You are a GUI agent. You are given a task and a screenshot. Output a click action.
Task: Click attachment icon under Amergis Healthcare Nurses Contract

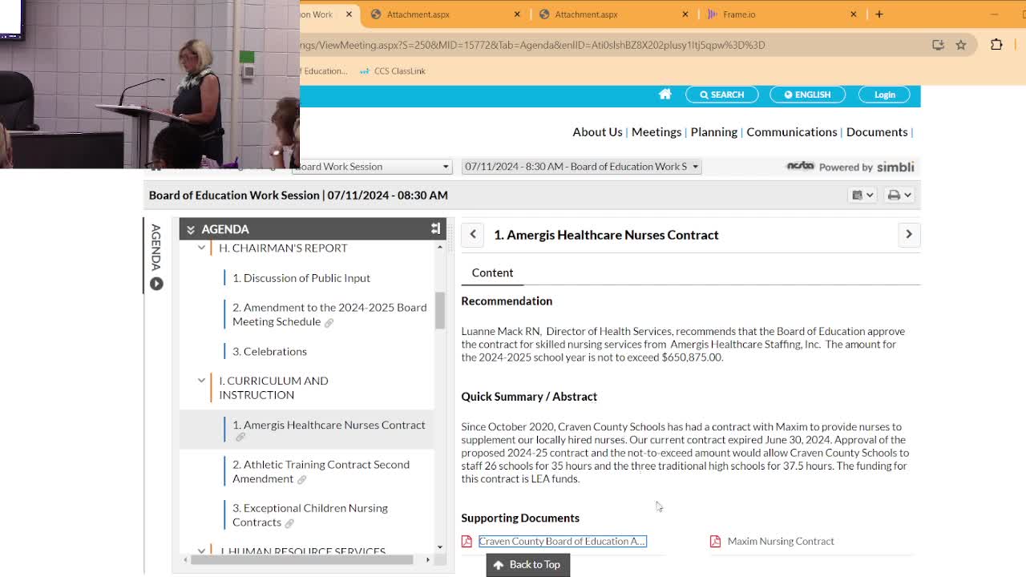click(240, 438)
